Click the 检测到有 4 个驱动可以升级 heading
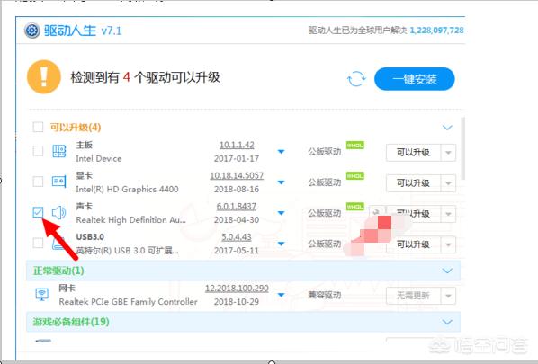538x364 pixels. (x=145, y=77)
